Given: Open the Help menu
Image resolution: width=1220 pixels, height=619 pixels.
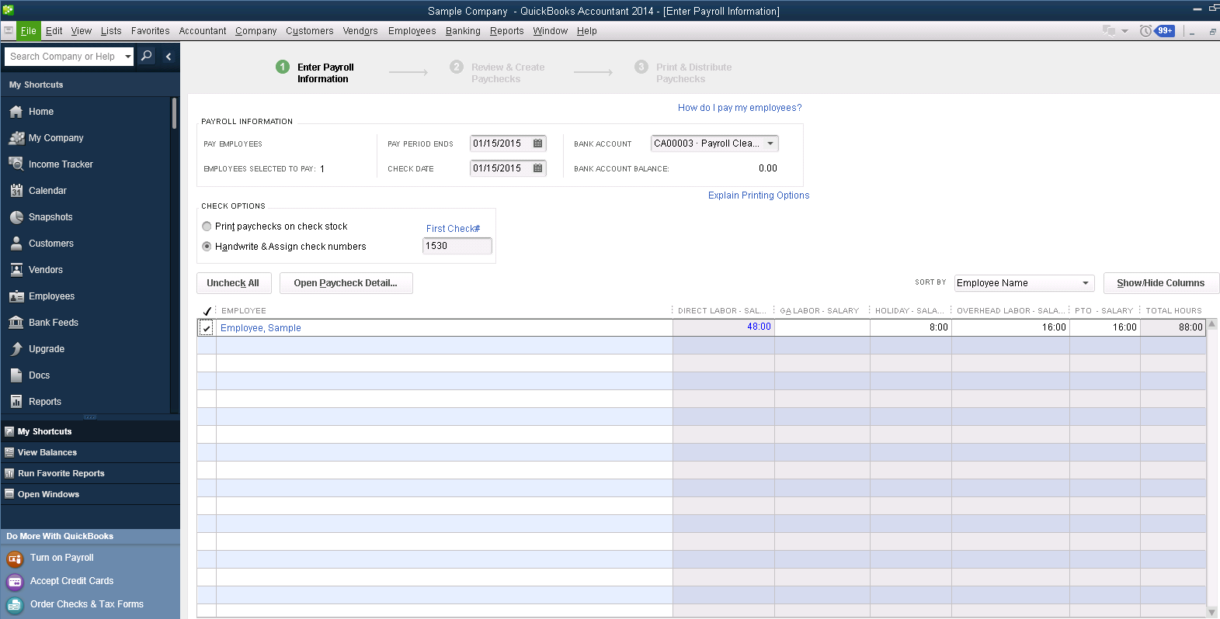Looking at the screenshot, I should pyautogui.click(x=587, y=31).
